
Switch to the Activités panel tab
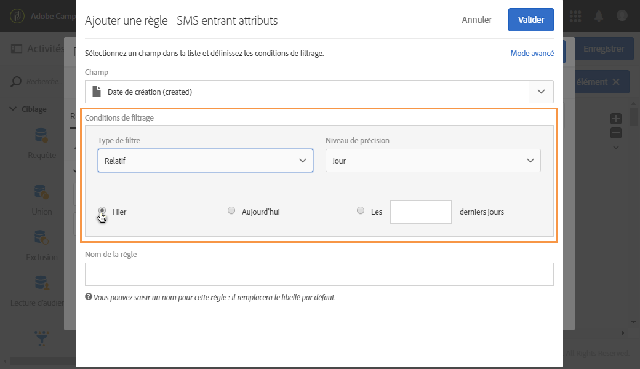pos(37,49)
